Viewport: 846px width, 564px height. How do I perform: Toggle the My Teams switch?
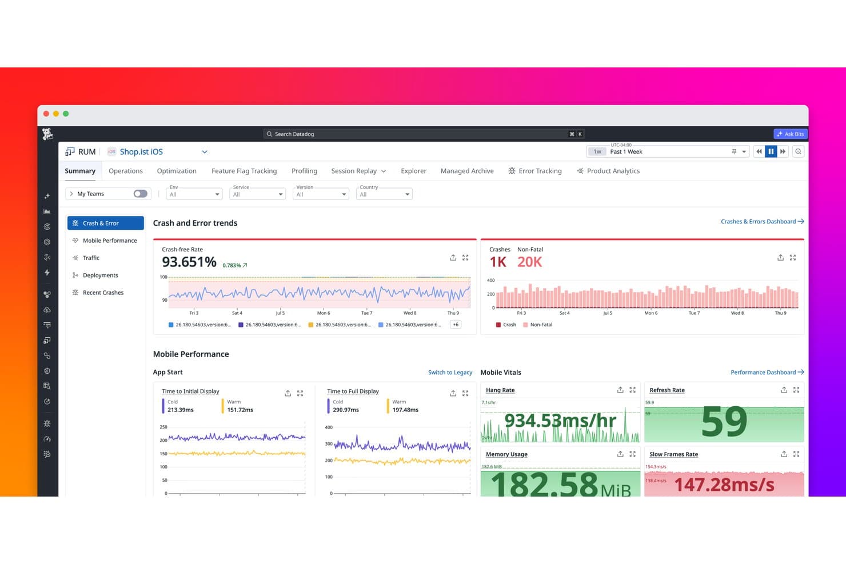point(140,194)
